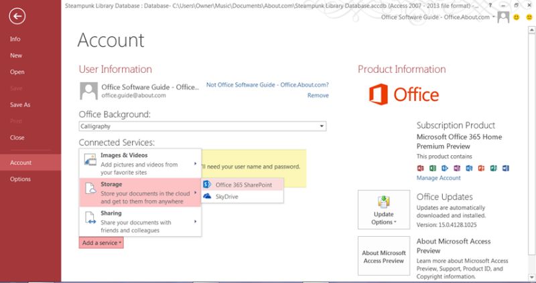Click the back arrow to leave Backstage
This screenshot has height=283, width=536.
pyautogui.click(x=17, y=16)
